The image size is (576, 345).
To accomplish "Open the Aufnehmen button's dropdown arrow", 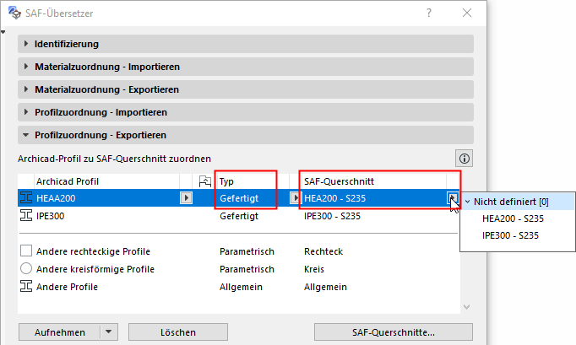I will [x=108, y=332].
